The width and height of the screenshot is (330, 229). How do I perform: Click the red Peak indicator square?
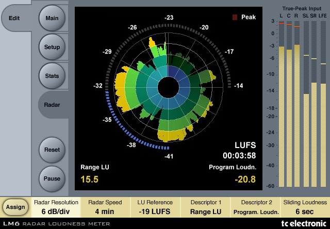tap(235, 17)
